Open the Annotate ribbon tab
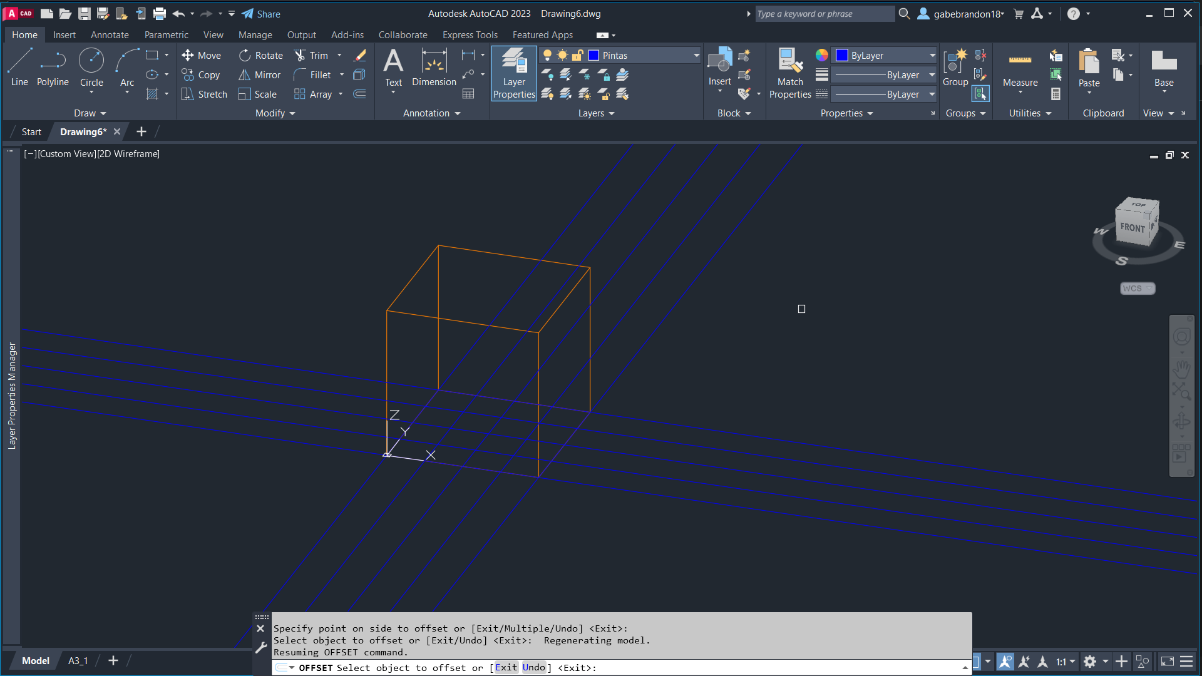The image size is (1202, 676). pyautogui.click(x=110, y=35)
